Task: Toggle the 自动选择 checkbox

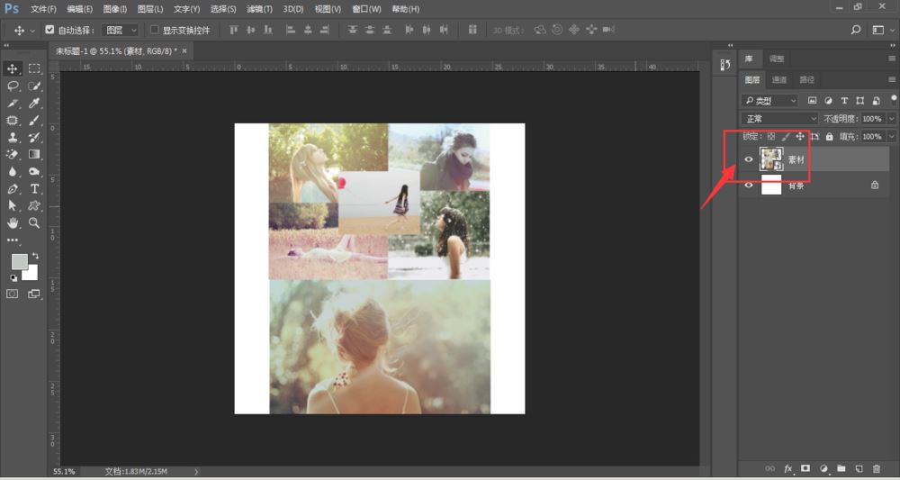Action: (x=49, y=30)
